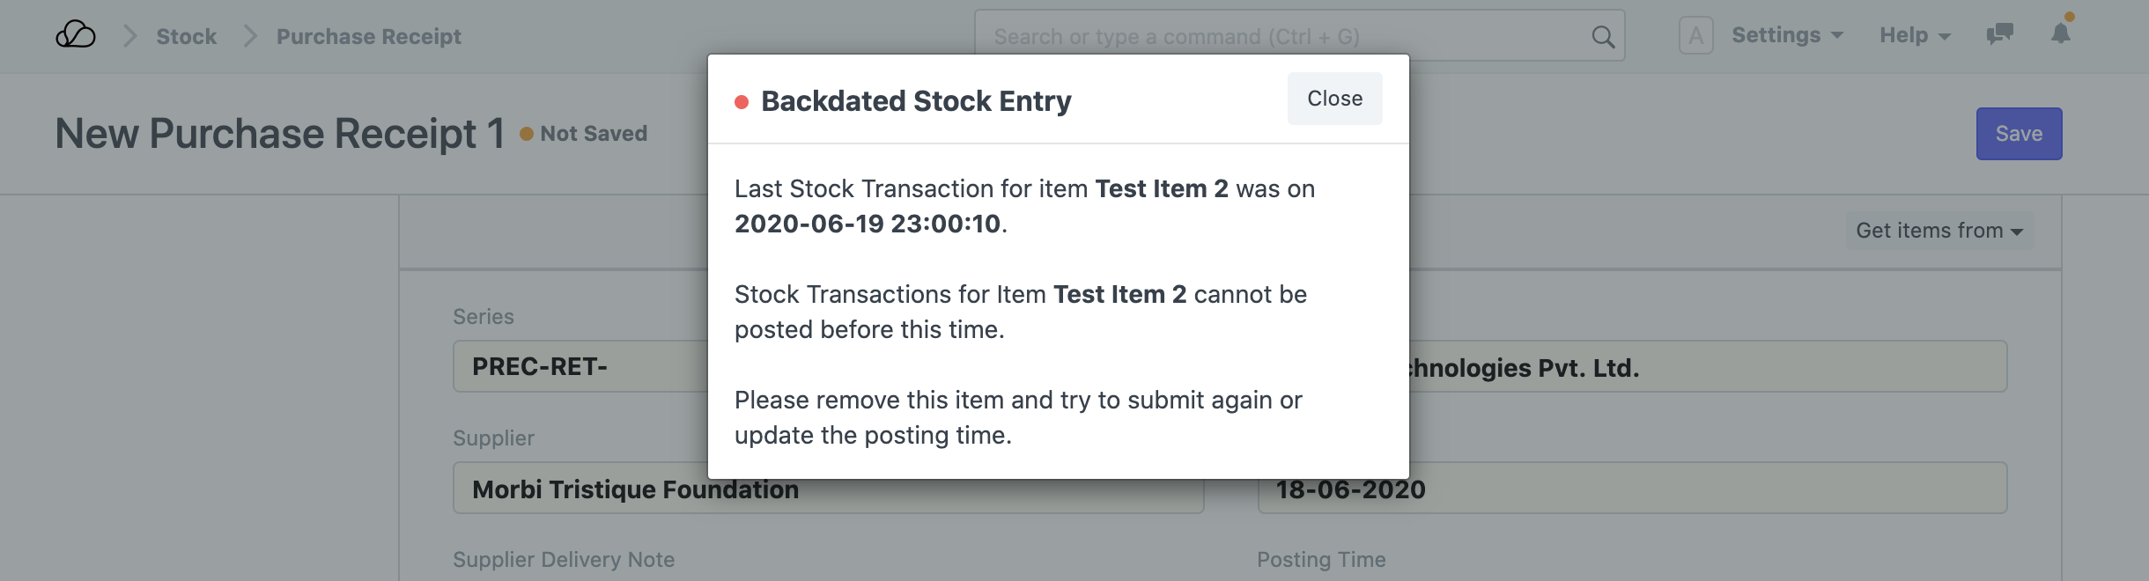Click the ERPNext cloud logo icon
The width and height of the screenshot is (2149, 581).
[x=76, y=35]
